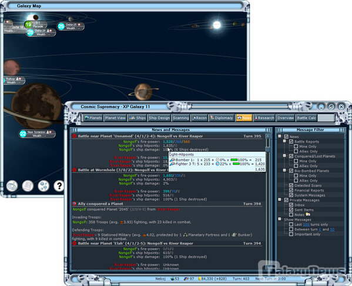This screenshot has height=286, width=352.
Task: Click the Ally conquered a Planet icon
Action: [x=74, y=204]
